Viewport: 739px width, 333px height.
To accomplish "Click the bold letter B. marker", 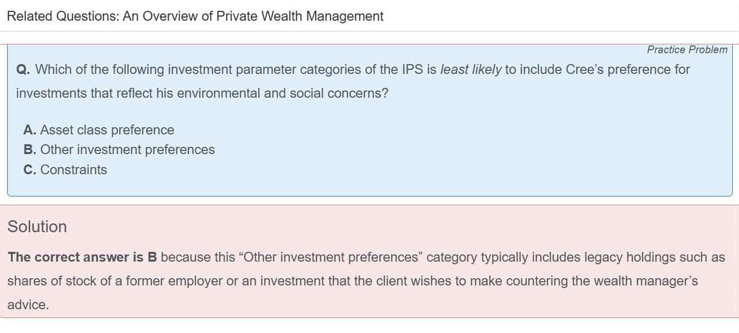I will pos(30,150).
